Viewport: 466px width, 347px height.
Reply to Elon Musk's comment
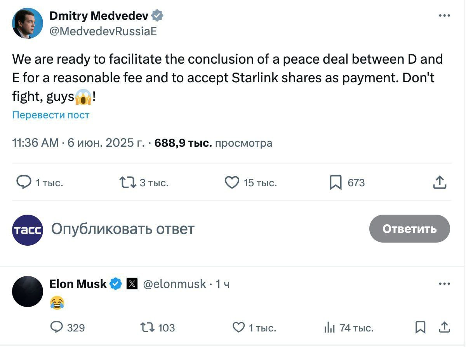click(x=57, y=328)
